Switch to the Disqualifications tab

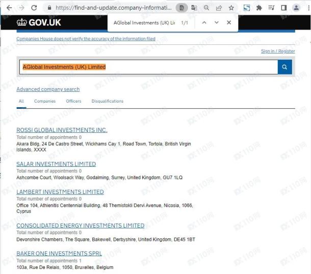108,101
